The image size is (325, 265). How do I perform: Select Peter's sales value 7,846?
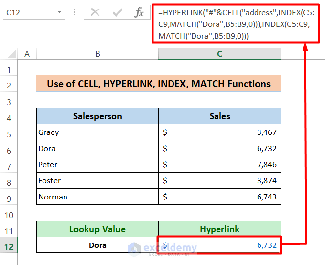[219, 165]
